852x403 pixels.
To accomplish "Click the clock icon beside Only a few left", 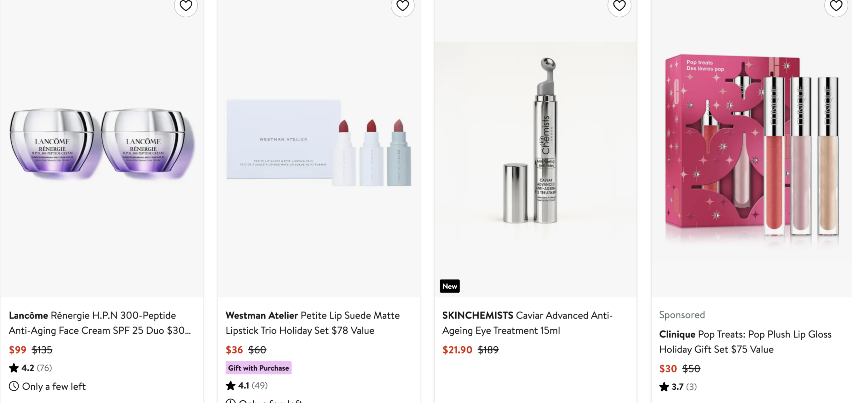I will tap(14, 386).
